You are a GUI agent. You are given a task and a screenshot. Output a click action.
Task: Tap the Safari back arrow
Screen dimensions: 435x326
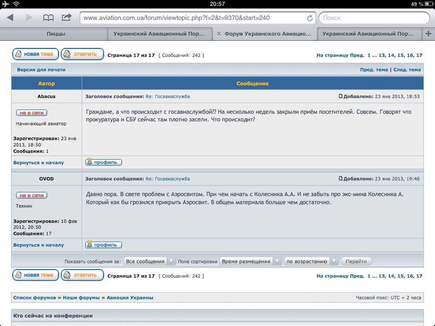[x=10, y=18]
